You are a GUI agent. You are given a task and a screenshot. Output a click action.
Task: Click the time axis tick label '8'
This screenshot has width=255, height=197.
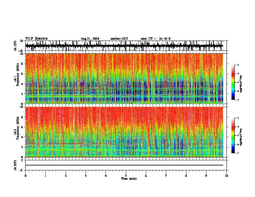186,176
